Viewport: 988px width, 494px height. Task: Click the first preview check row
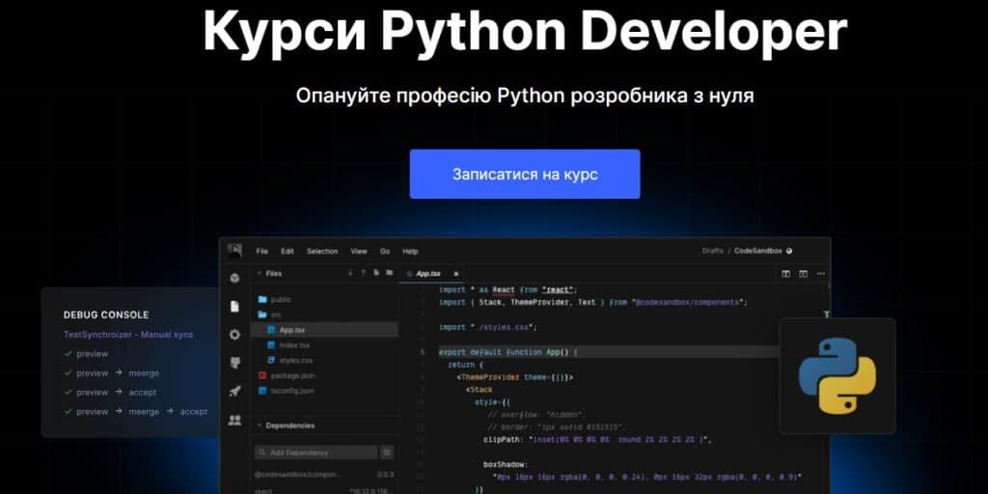point(86,354)
